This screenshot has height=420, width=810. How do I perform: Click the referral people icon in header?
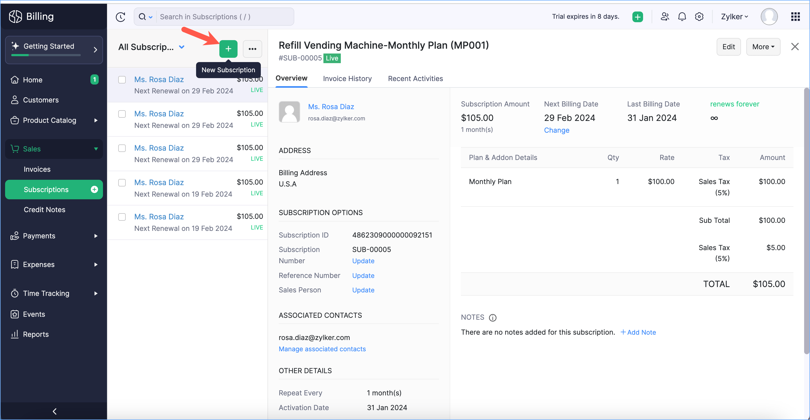click(664, 17)
